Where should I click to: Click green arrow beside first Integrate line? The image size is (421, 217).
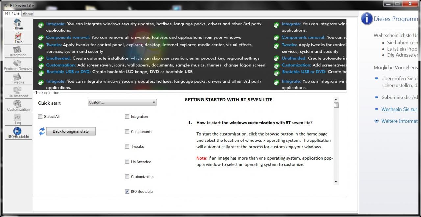point(41,25)
